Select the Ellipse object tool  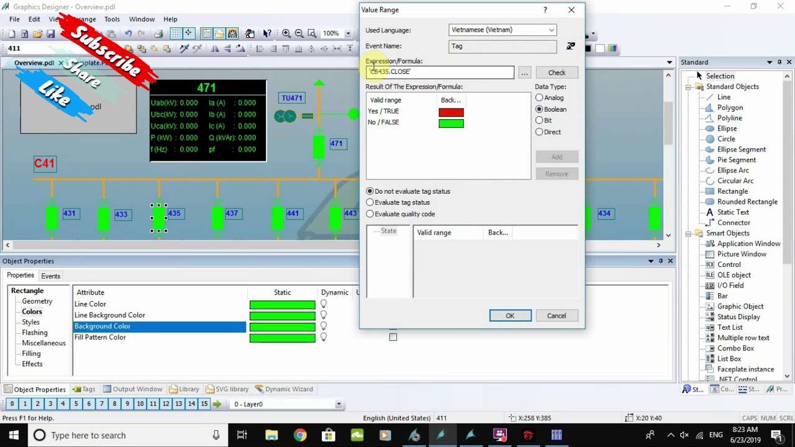727,129
